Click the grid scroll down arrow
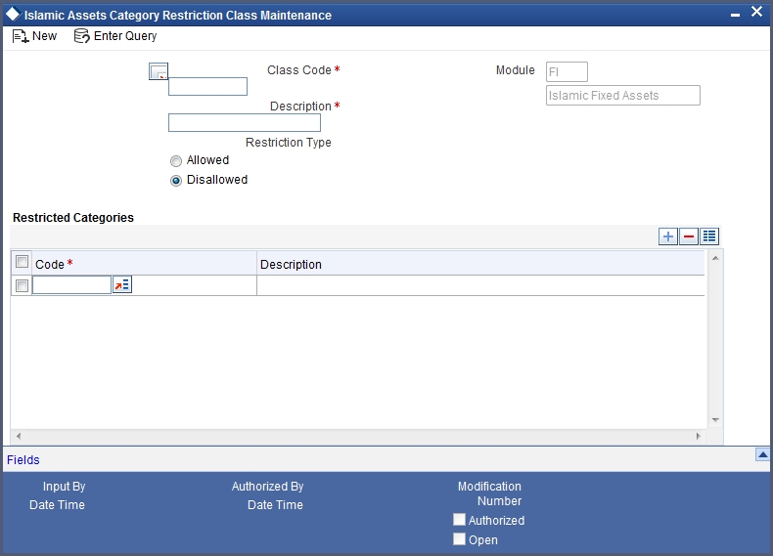Screen dimensions: 773x556 coord(715,420)
